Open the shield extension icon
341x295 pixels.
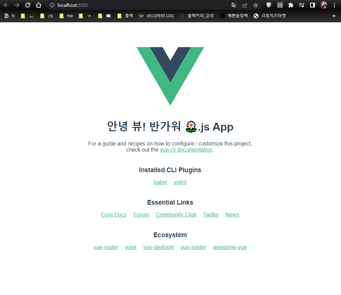269,5
